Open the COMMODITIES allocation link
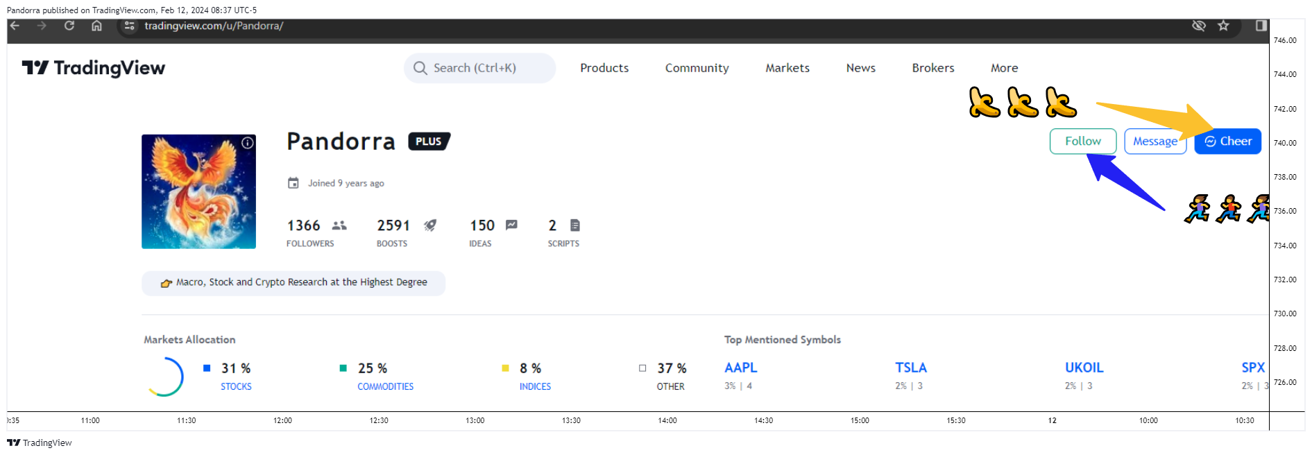This screenshot has width=1312, height=455. click(385, 386)
